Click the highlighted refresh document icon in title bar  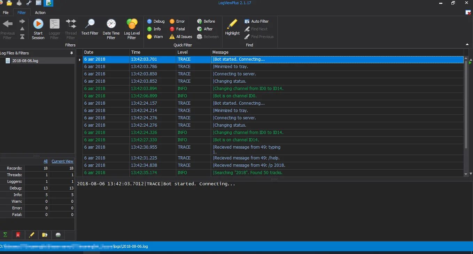pyautogui.click(x=48, y=3)
